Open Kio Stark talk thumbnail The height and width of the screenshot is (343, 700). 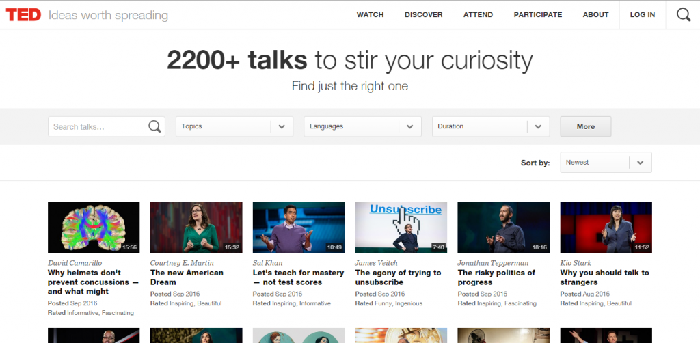click(606, 228)
